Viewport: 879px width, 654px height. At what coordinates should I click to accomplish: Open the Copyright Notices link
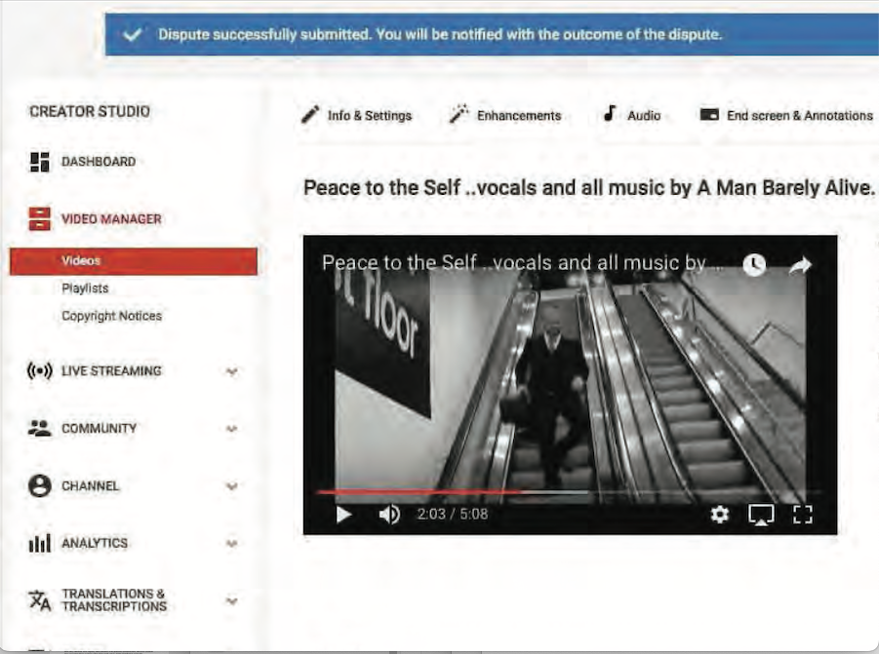111,316
